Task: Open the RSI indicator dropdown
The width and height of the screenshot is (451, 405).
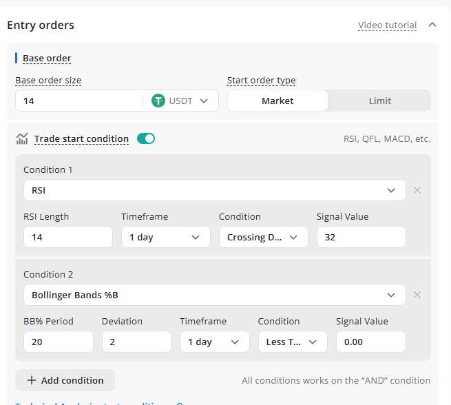Action: [214, 190]
